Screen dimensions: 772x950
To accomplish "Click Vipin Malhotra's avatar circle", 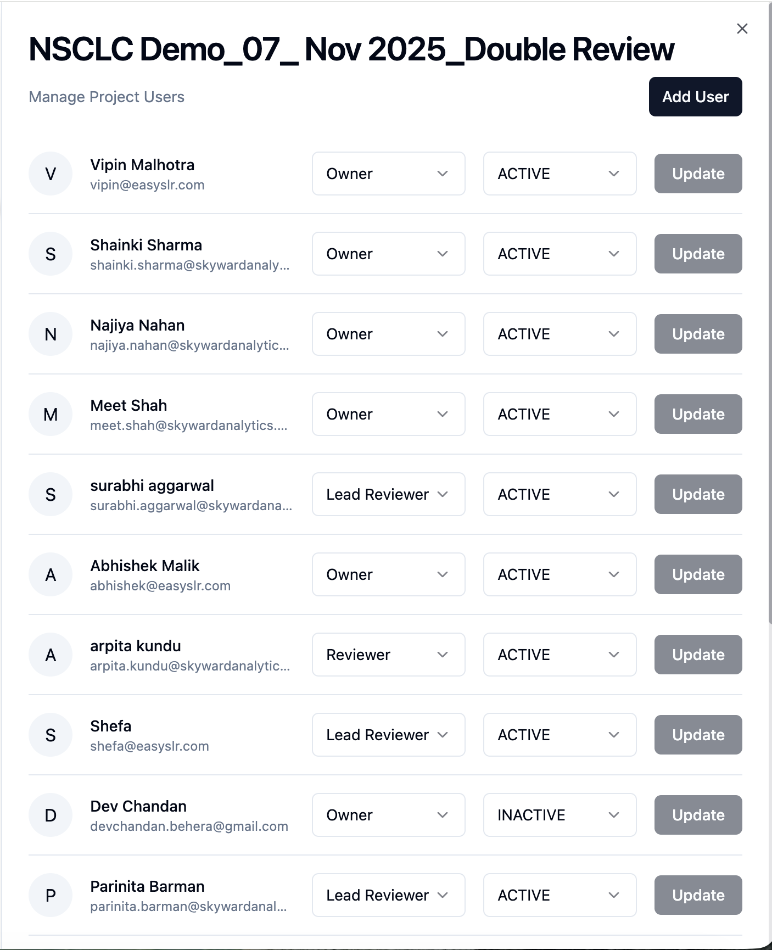I will pyautogui.click(x=51, y=174).
